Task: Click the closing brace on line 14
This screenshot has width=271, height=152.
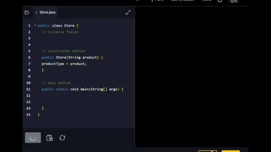Action: click(43, 108)
